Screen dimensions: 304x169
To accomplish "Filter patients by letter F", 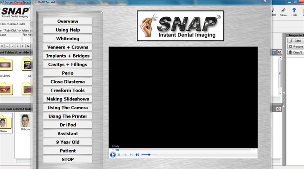I will (23, 46).
